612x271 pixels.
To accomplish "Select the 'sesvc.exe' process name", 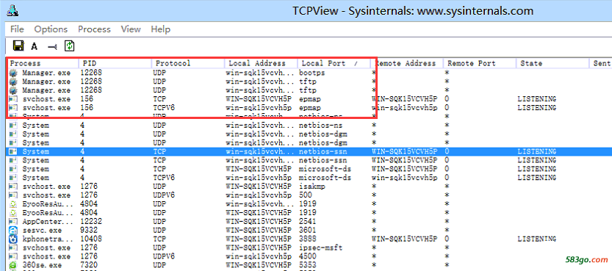I will point(42,230).
